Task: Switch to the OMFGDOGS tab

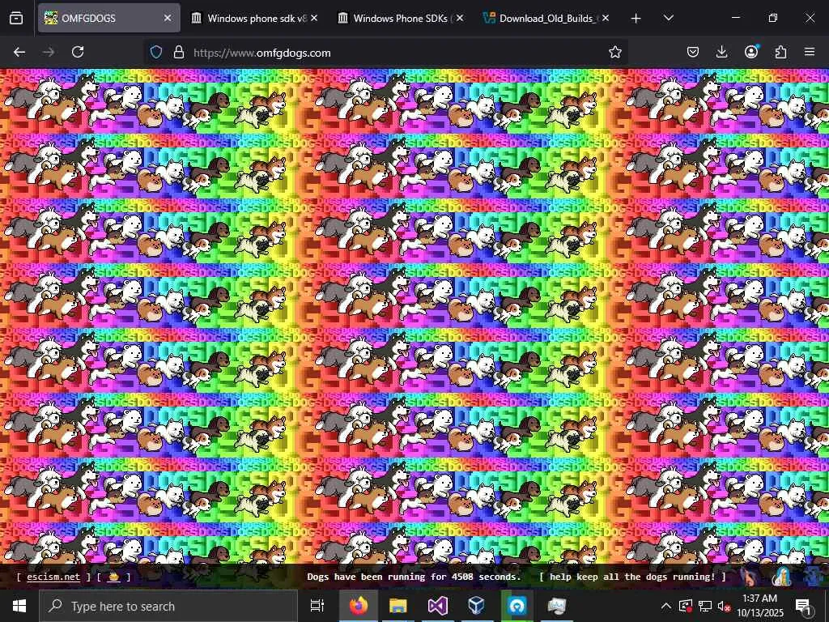Action: point(109,18)
